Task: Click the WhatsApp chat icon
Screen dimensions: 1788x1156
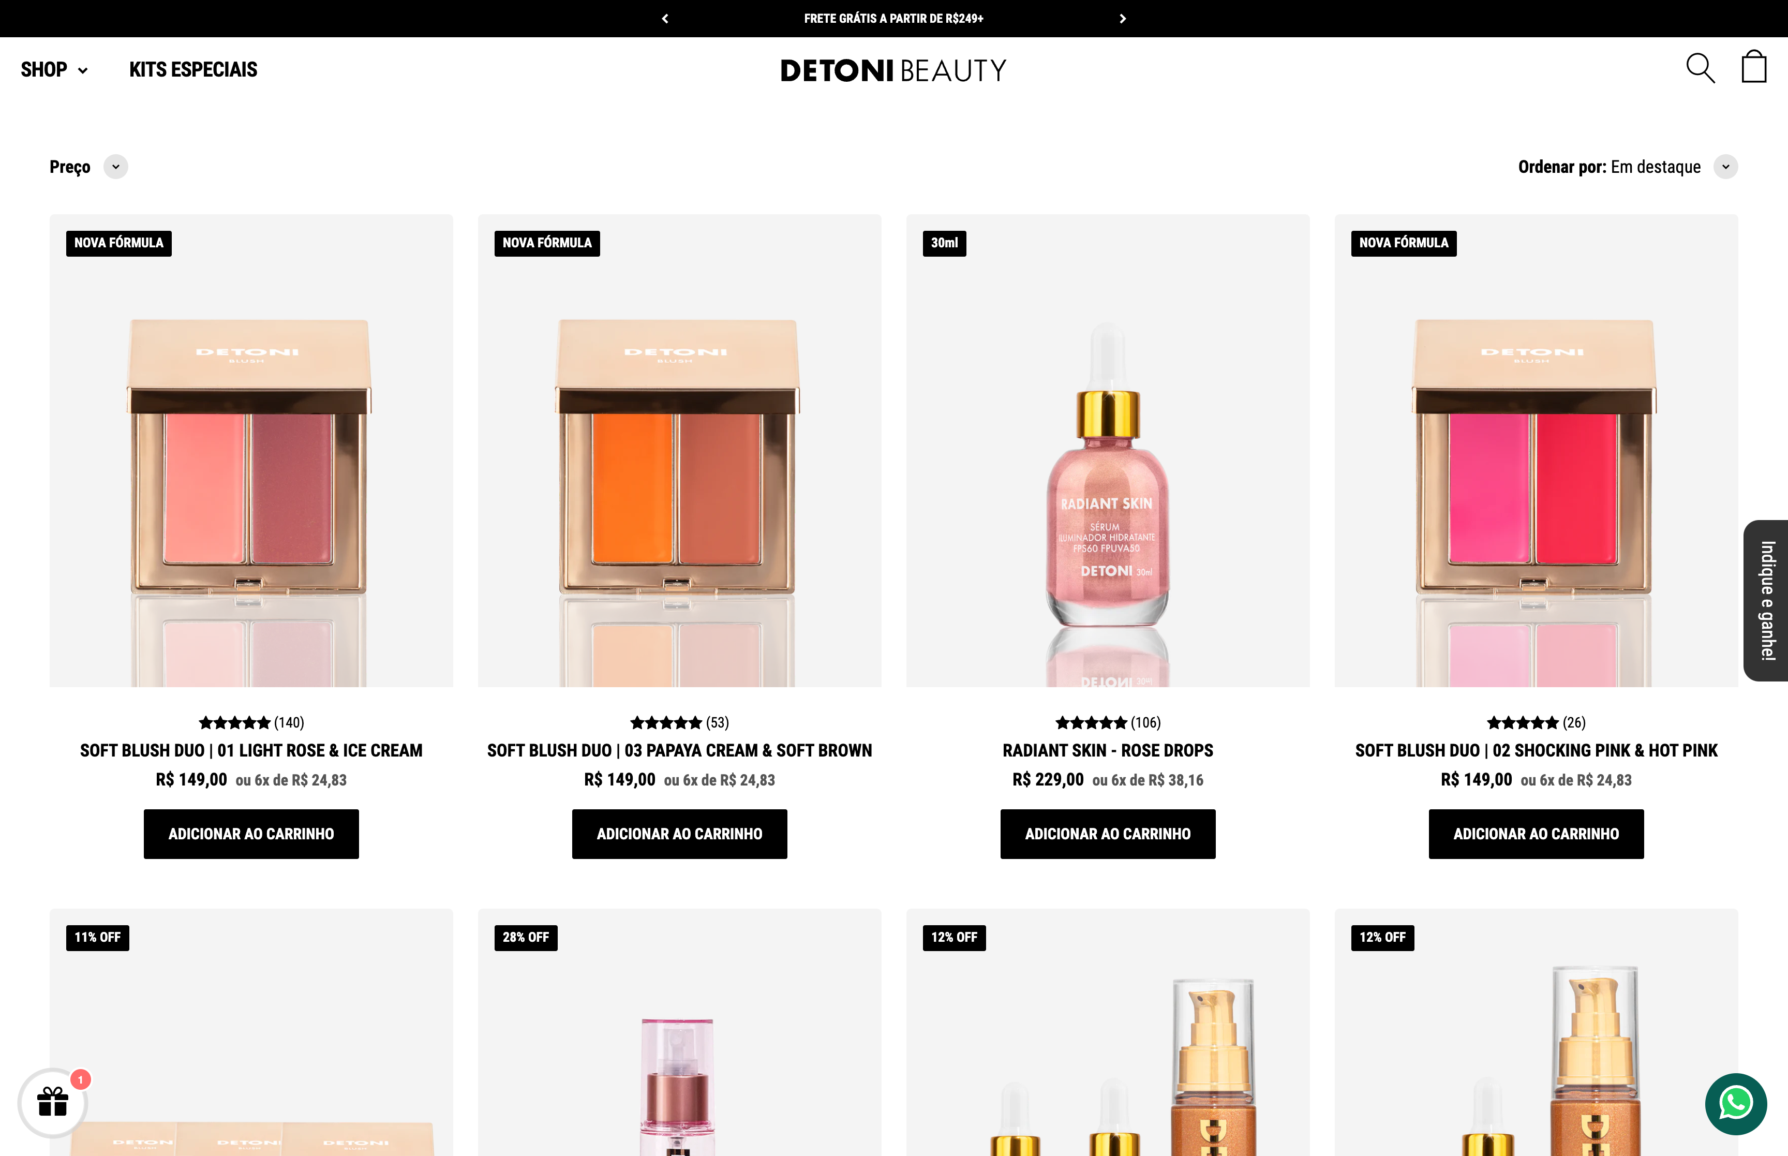Action: [1735, 1103]
